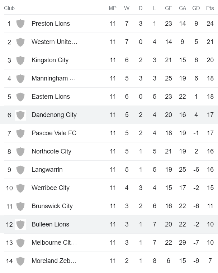Click the Club column header
This screenshot has height=273, width=218.
[x=9, y=8]
